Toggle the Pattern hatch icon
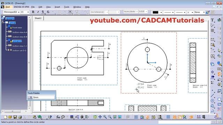This screenshot has width=223, height=125. coord(213,12)
